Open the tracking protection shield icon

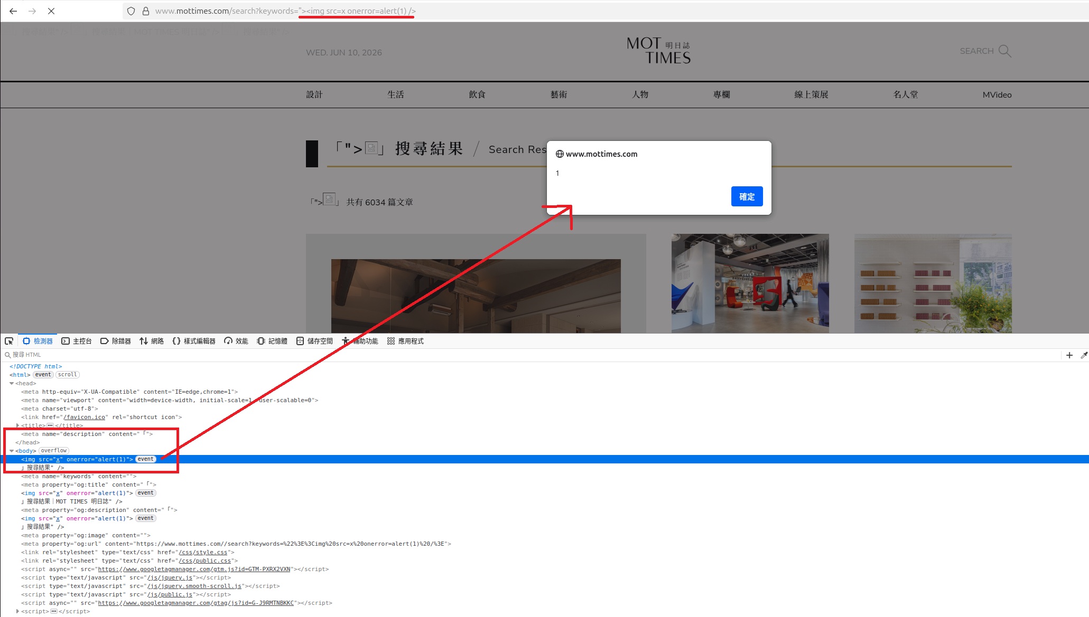[x=131, y=11]
